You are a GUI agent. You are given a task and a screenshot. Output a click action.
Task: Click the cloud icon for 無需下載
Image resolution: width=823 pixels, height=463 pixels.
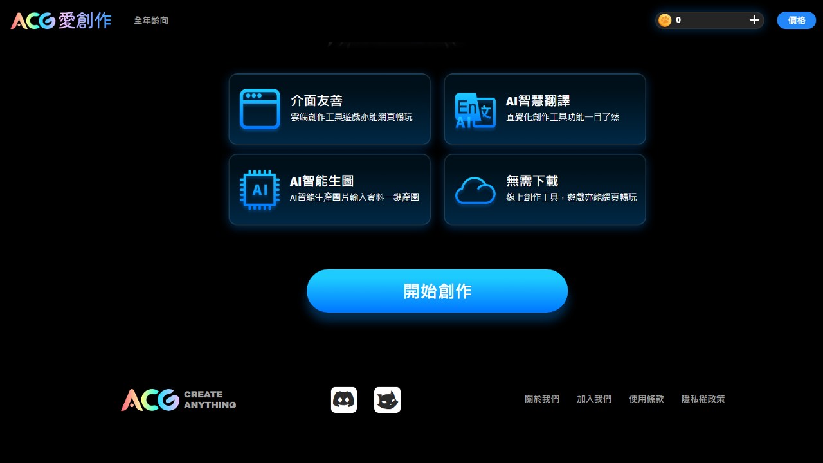click(x=475, y=190)
